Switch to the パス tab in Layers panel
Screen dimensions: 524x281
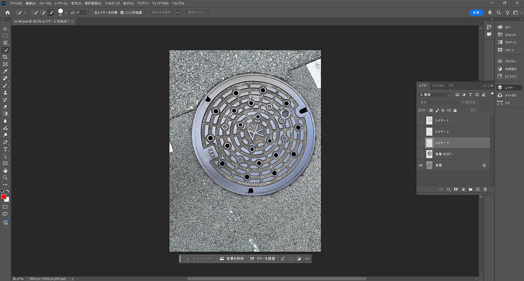click(x=451, y=85)
